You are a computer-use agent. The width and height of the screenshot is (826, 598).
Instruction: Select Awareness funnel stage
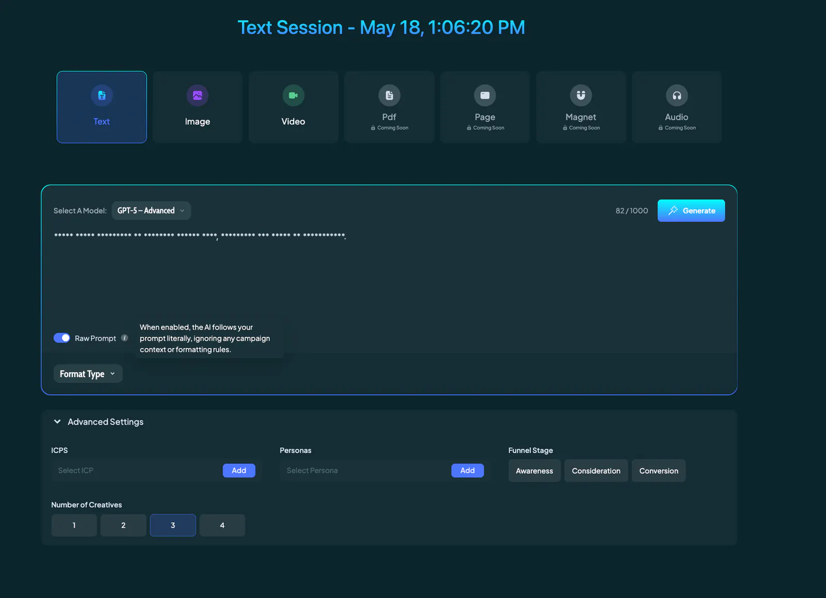click(x=534, y=471)
